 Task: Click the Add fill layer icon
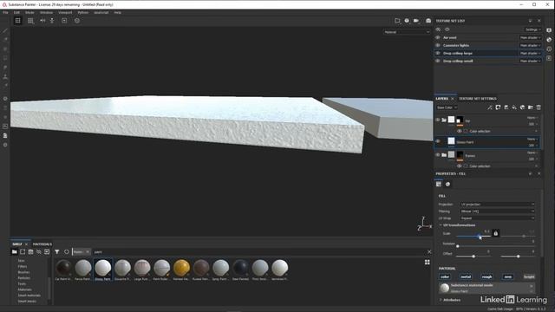[x=514, y=107]
